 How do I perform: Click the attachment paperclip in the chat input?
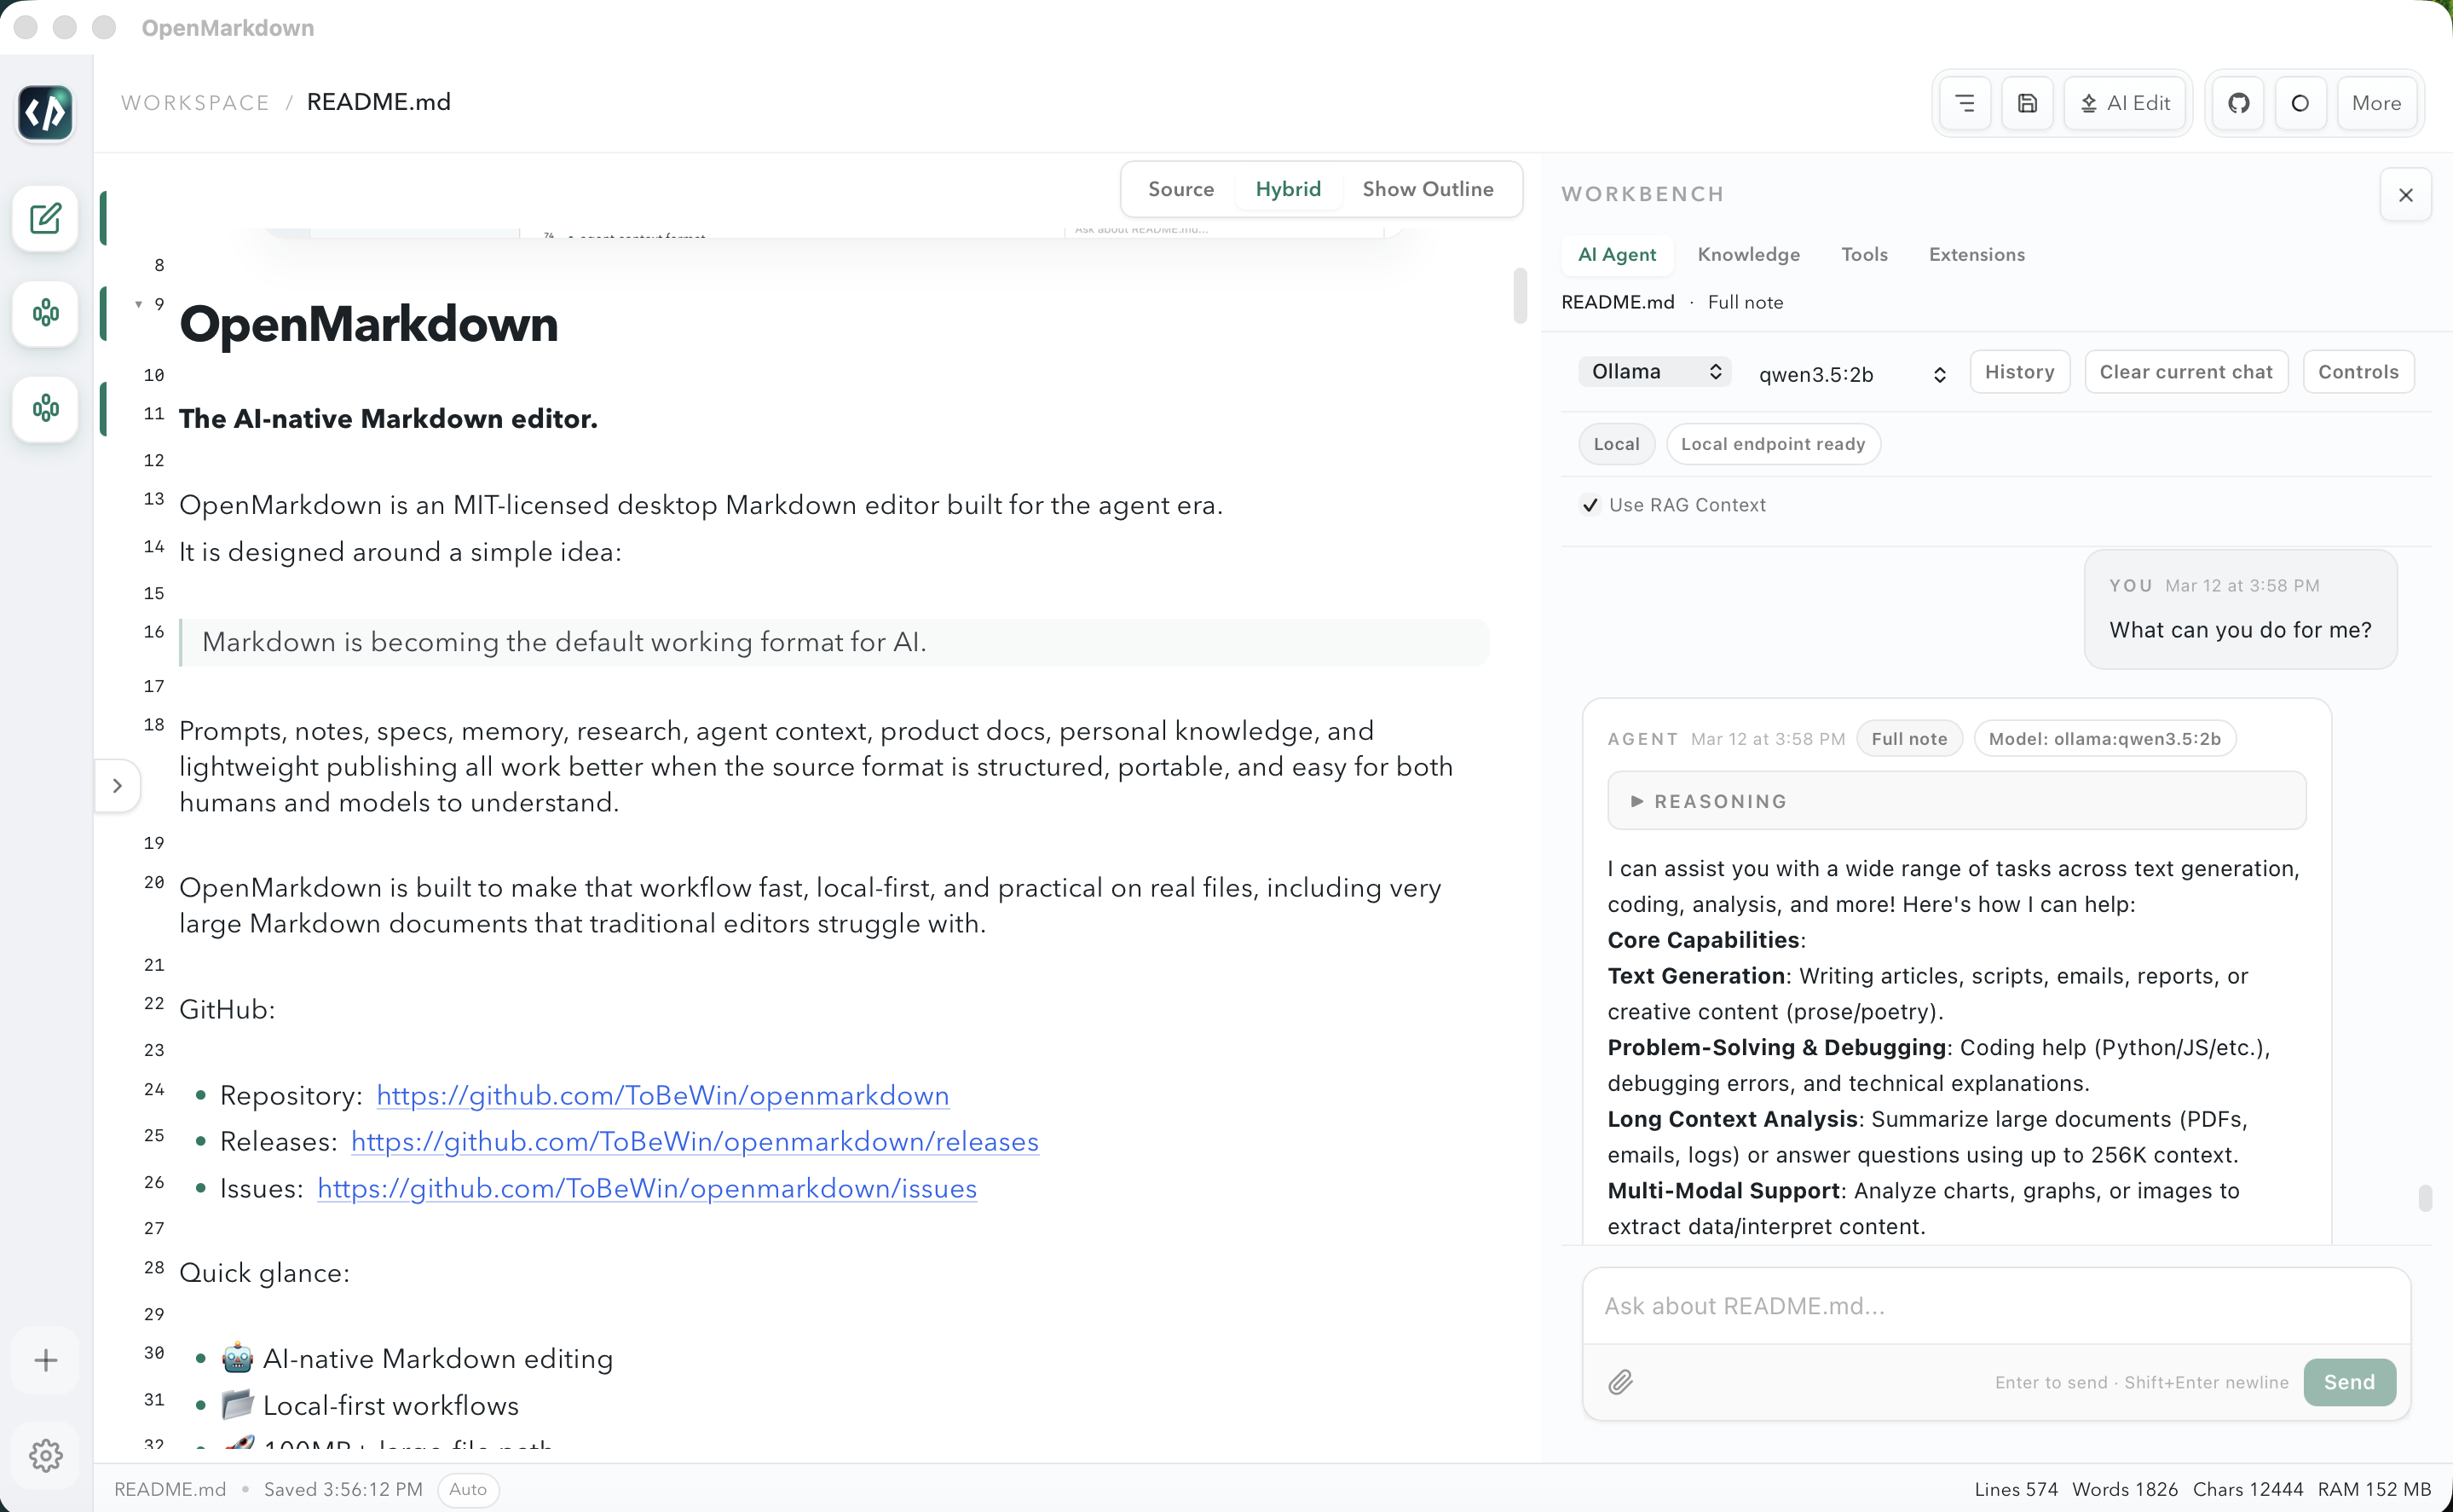[1622, 1382]
